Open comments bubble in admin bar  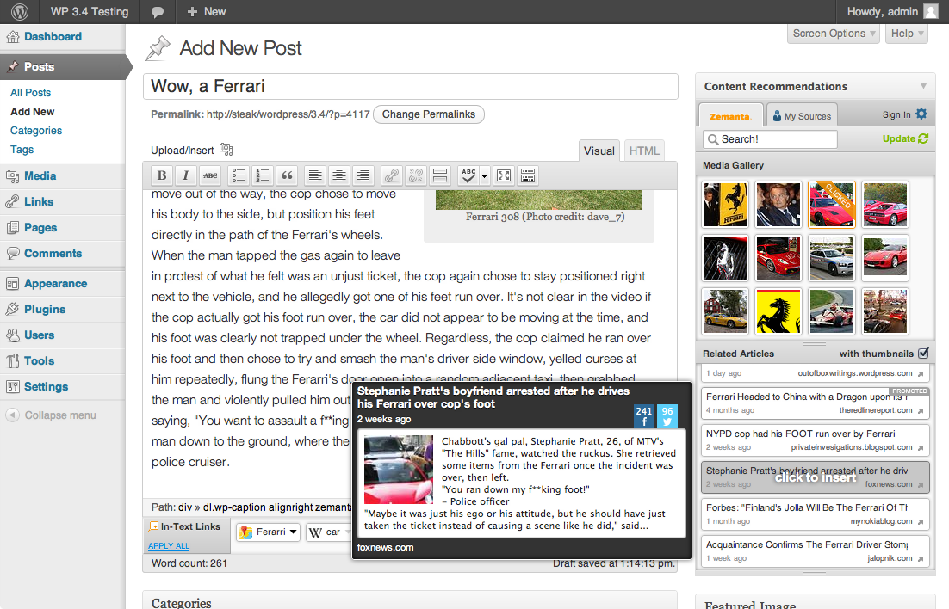point(158,11)
